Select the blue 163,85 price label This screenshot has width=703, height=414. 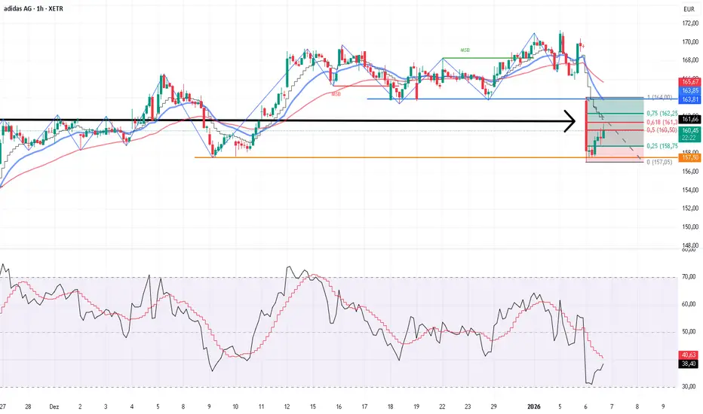coord(690,91)
